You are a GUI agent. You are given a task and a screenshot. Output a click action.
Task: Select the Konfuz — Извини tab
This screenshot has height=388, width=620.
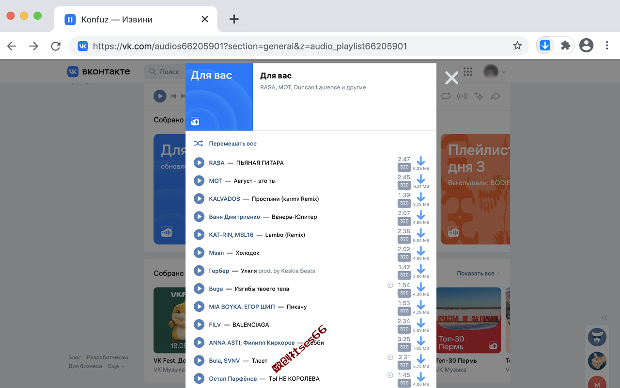136,19
